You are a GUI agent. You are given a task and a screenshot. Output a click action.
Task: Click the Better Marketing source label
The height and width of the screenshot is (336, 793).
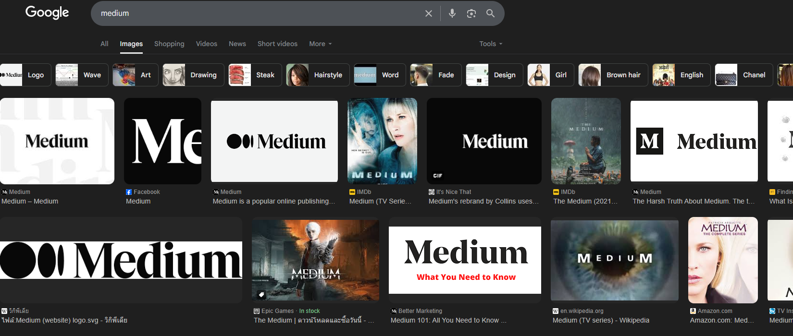click(x=420, y=311)
